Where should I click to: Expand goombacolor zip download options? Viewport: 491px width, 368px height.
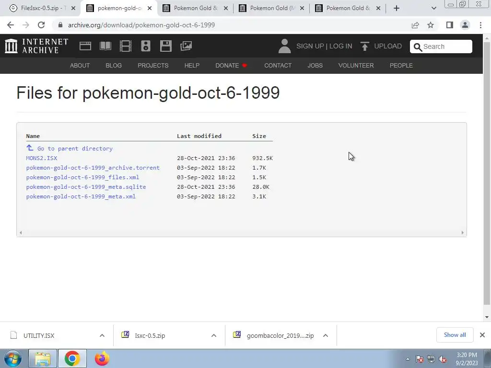pos(326,335)
